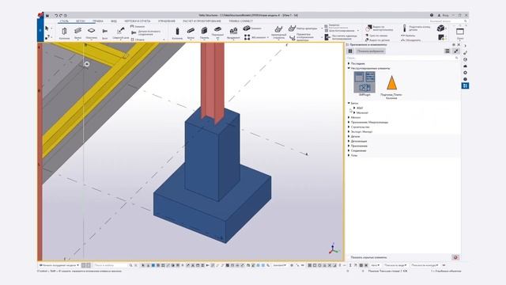This screenshot has width=506, height=285.
Task: Select the Rebar shape tool
Action: pyautogui.click(x=278, y=32)
